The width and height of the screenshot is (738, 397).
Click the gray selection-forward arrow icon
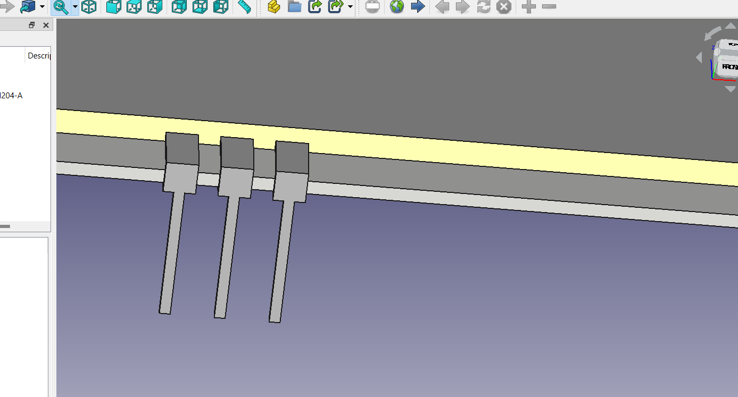click(6, 7)
